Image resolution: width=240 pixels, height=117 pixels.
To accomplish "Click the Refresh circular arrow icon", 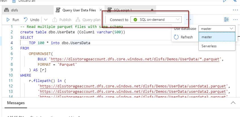I will 176,37.
